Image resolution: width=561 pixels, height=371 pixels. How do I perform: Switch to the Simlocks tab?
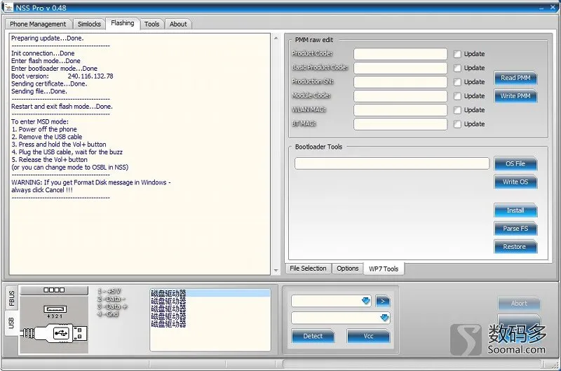click(89, 24)
